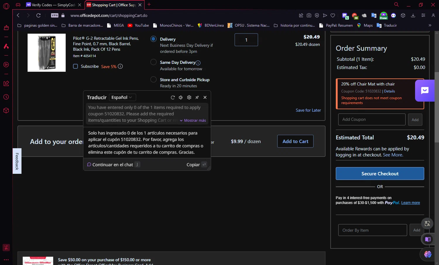This screenshot has width=439, height=265.
Task: Open the Google Translate extension icon in toolbar
Action: (x=374, y=16)
